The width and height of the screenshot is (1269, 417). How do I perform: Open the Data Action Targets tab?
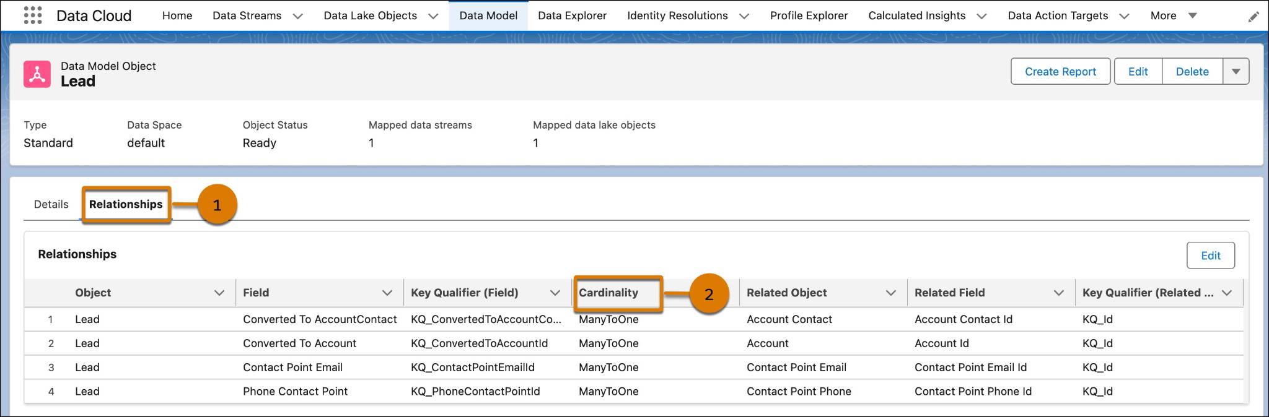coord(1058,15)
